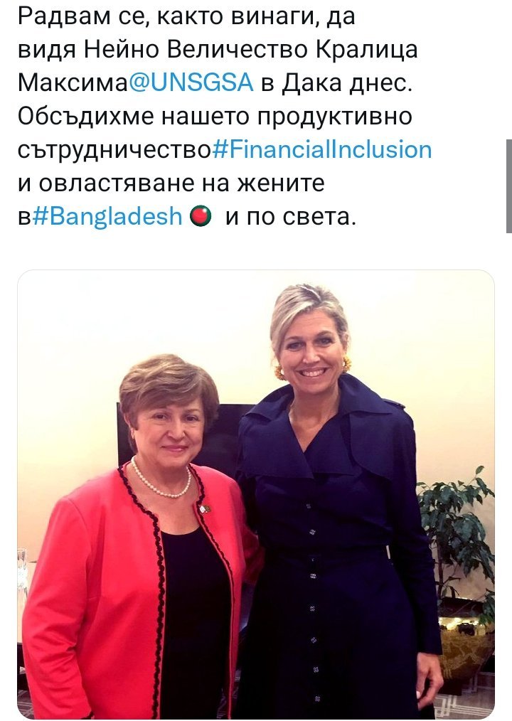The height and width of the screenshot is (721, 512).
Task: Click the text line starting with 'Радвам се'
Action: pyautogui.click(x=186, y=18)
